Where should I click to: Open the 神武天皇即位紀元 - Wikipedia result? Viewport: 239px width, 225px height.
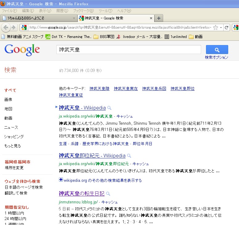tap(92, 156)
